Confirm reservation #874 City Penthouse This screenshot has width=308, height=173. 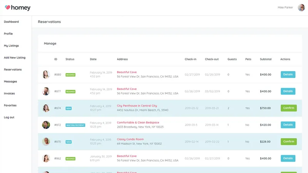288,108
